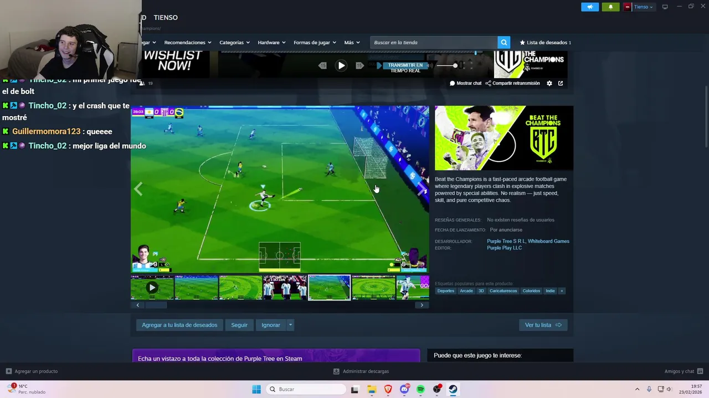This screenshot has width=709, height=398.
Task: Click Agregar a tu lista de deseados
Action: click(x=179, y=325)
